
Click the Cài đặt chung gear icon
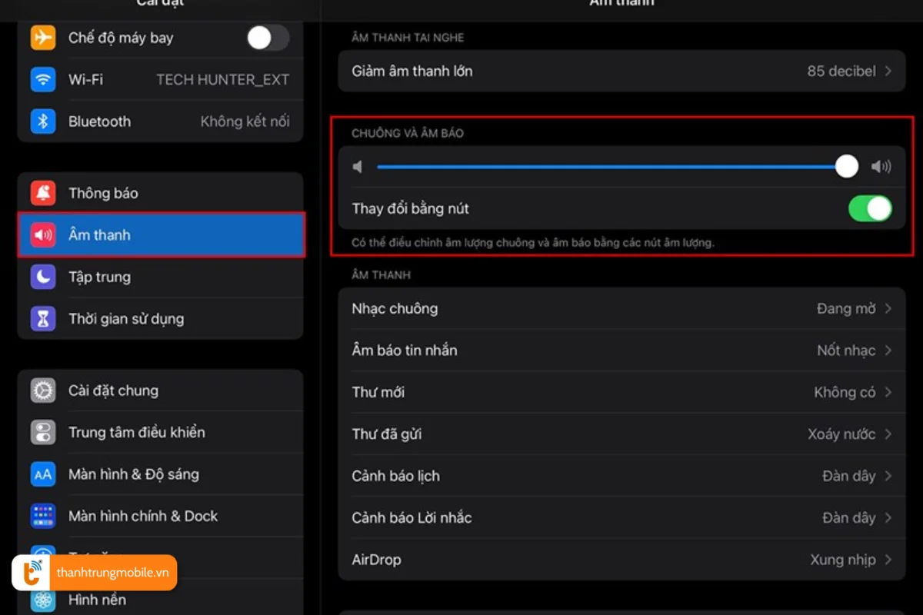click(x=42, y=391)
